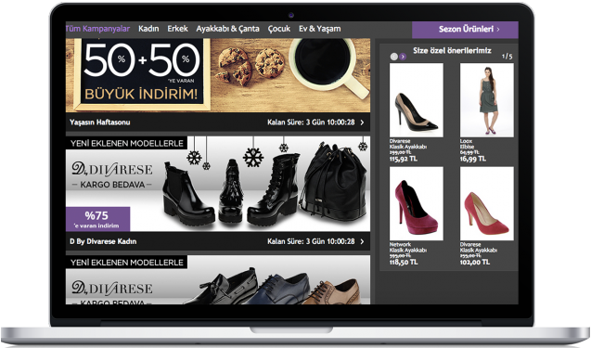This screenshot has height=348, width=591.
Task: Click the %75'e varan indirim badge
Action: click(98, 219)
